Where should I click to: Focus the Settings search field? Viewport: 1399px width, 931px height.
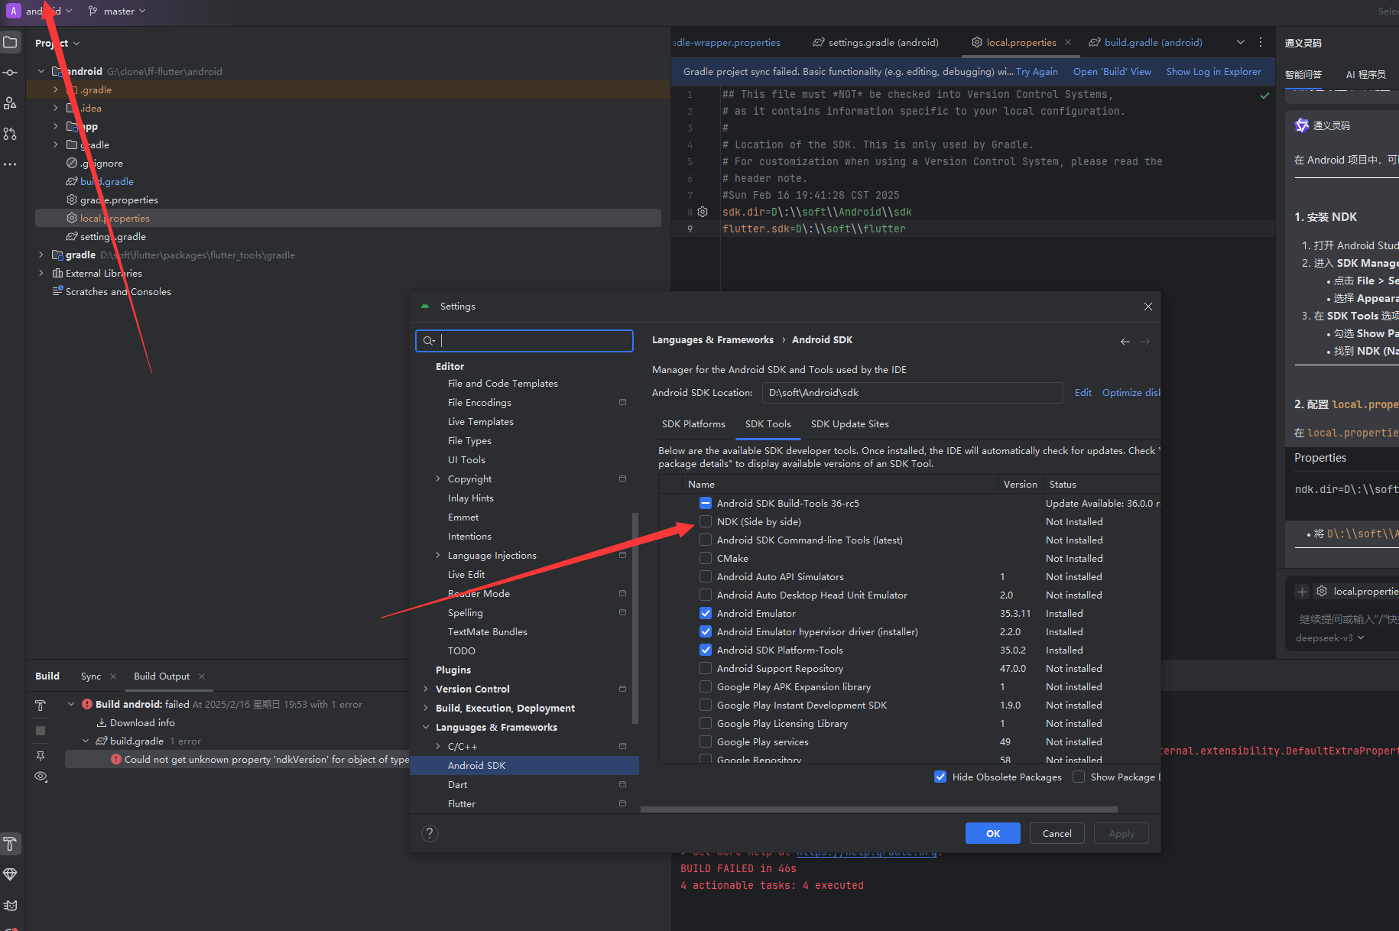524,341
